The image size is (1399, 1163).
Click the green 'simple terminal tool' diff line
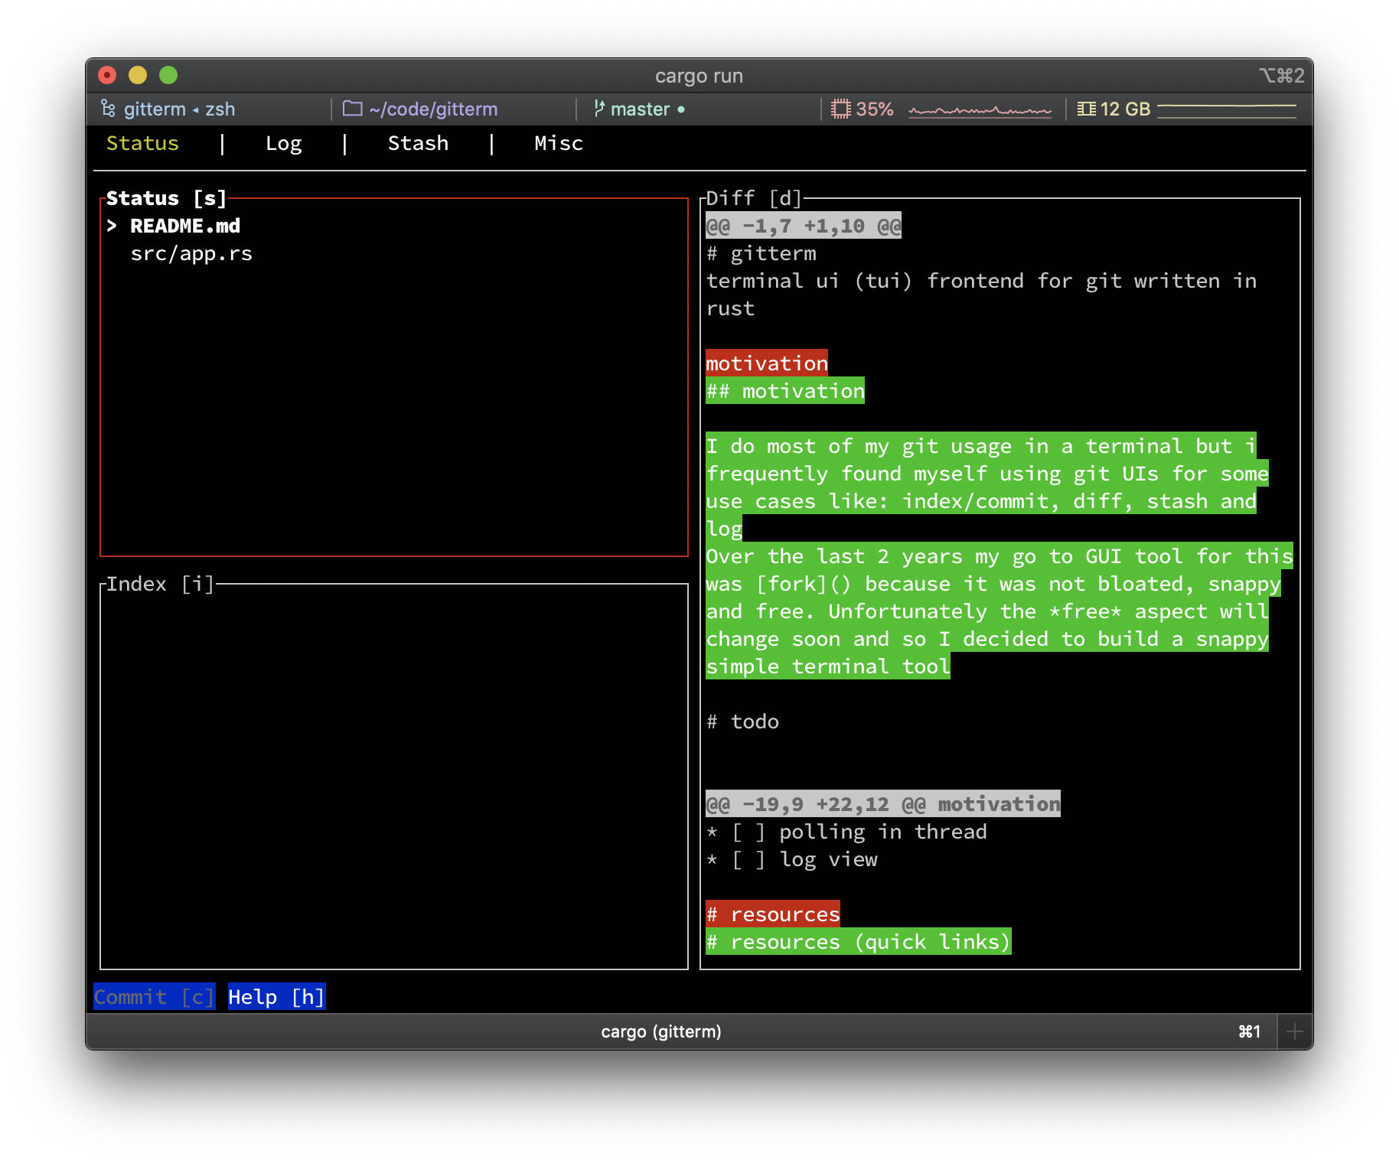(828, 666)
